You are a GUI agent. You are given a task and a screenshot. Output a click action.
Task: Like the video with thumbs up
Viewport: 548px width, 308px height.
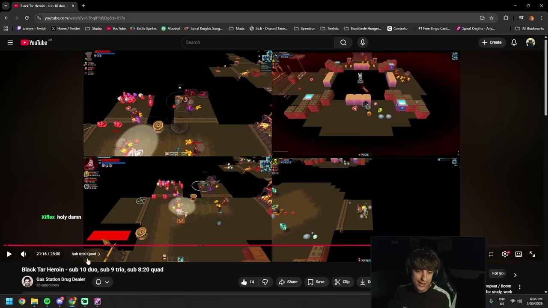(248, 282)
